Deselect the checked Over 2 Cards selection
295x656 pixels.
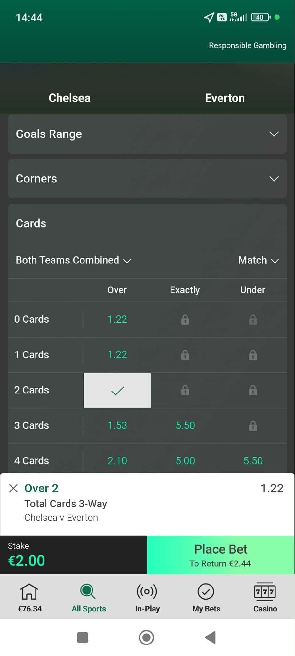117,390
